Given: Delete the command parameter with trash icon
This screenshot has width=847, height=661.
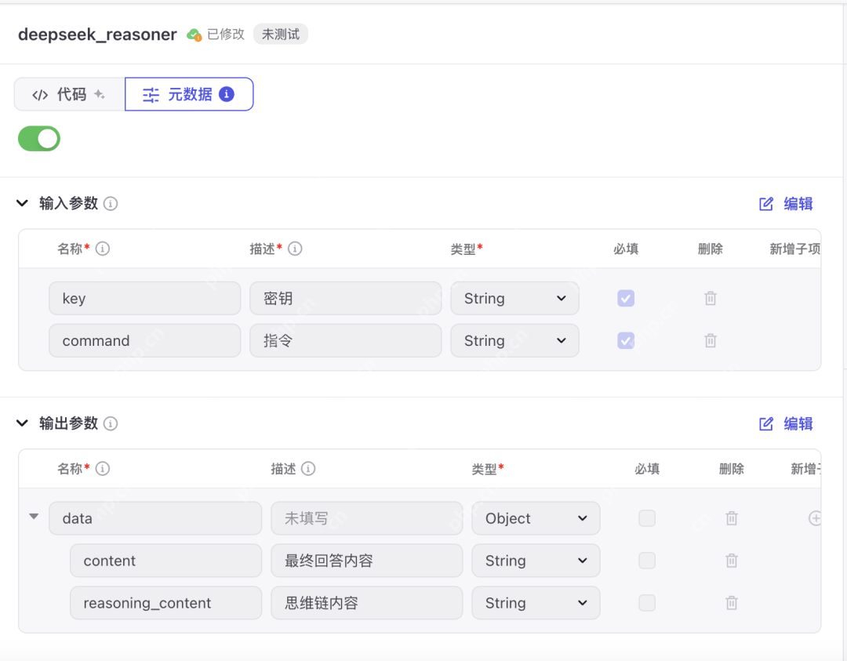Looking at the screenshot, I should click(711, 341).
